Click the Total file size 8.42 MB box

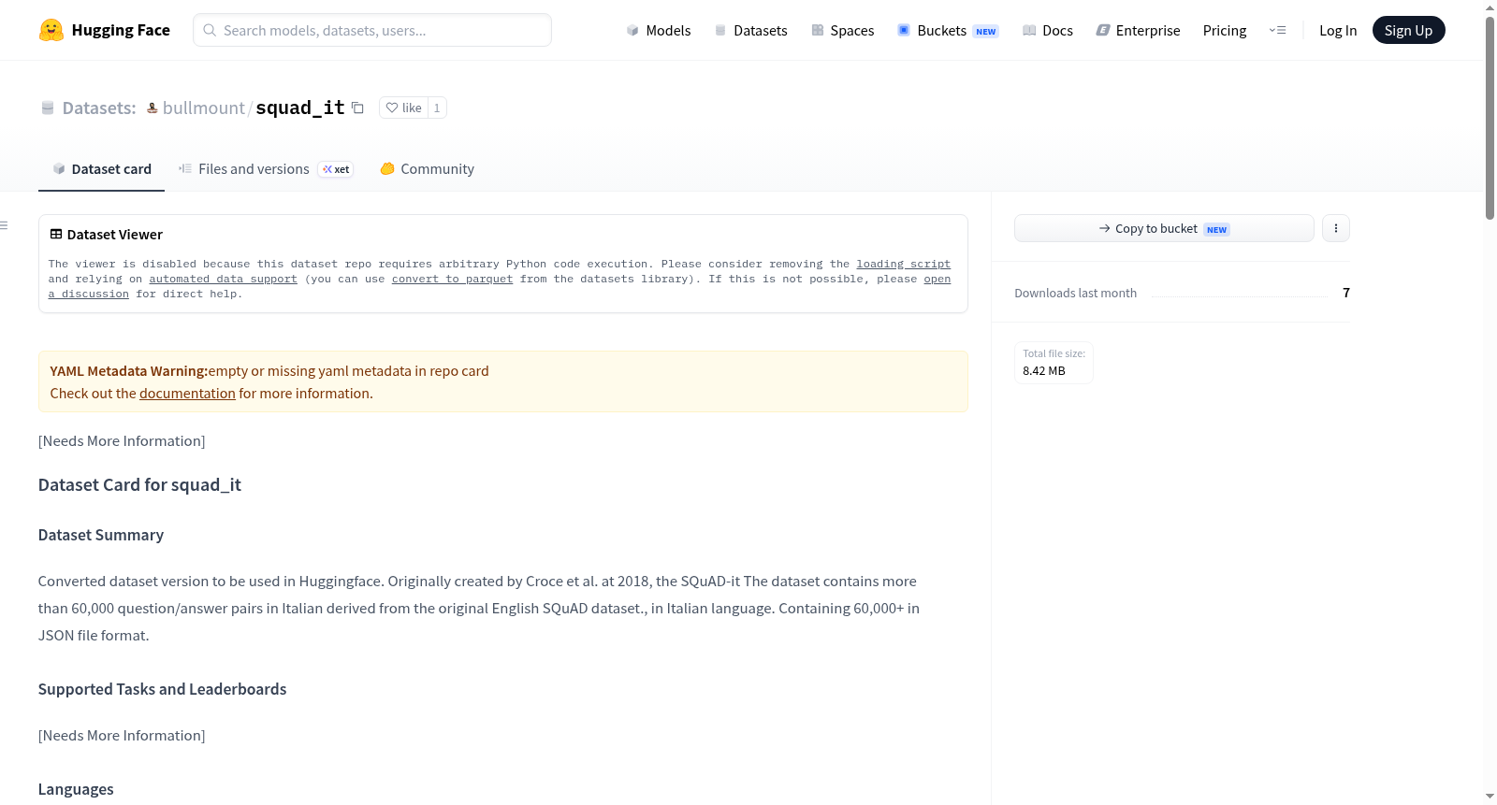pyautogui.click(x=1054, y=363)
